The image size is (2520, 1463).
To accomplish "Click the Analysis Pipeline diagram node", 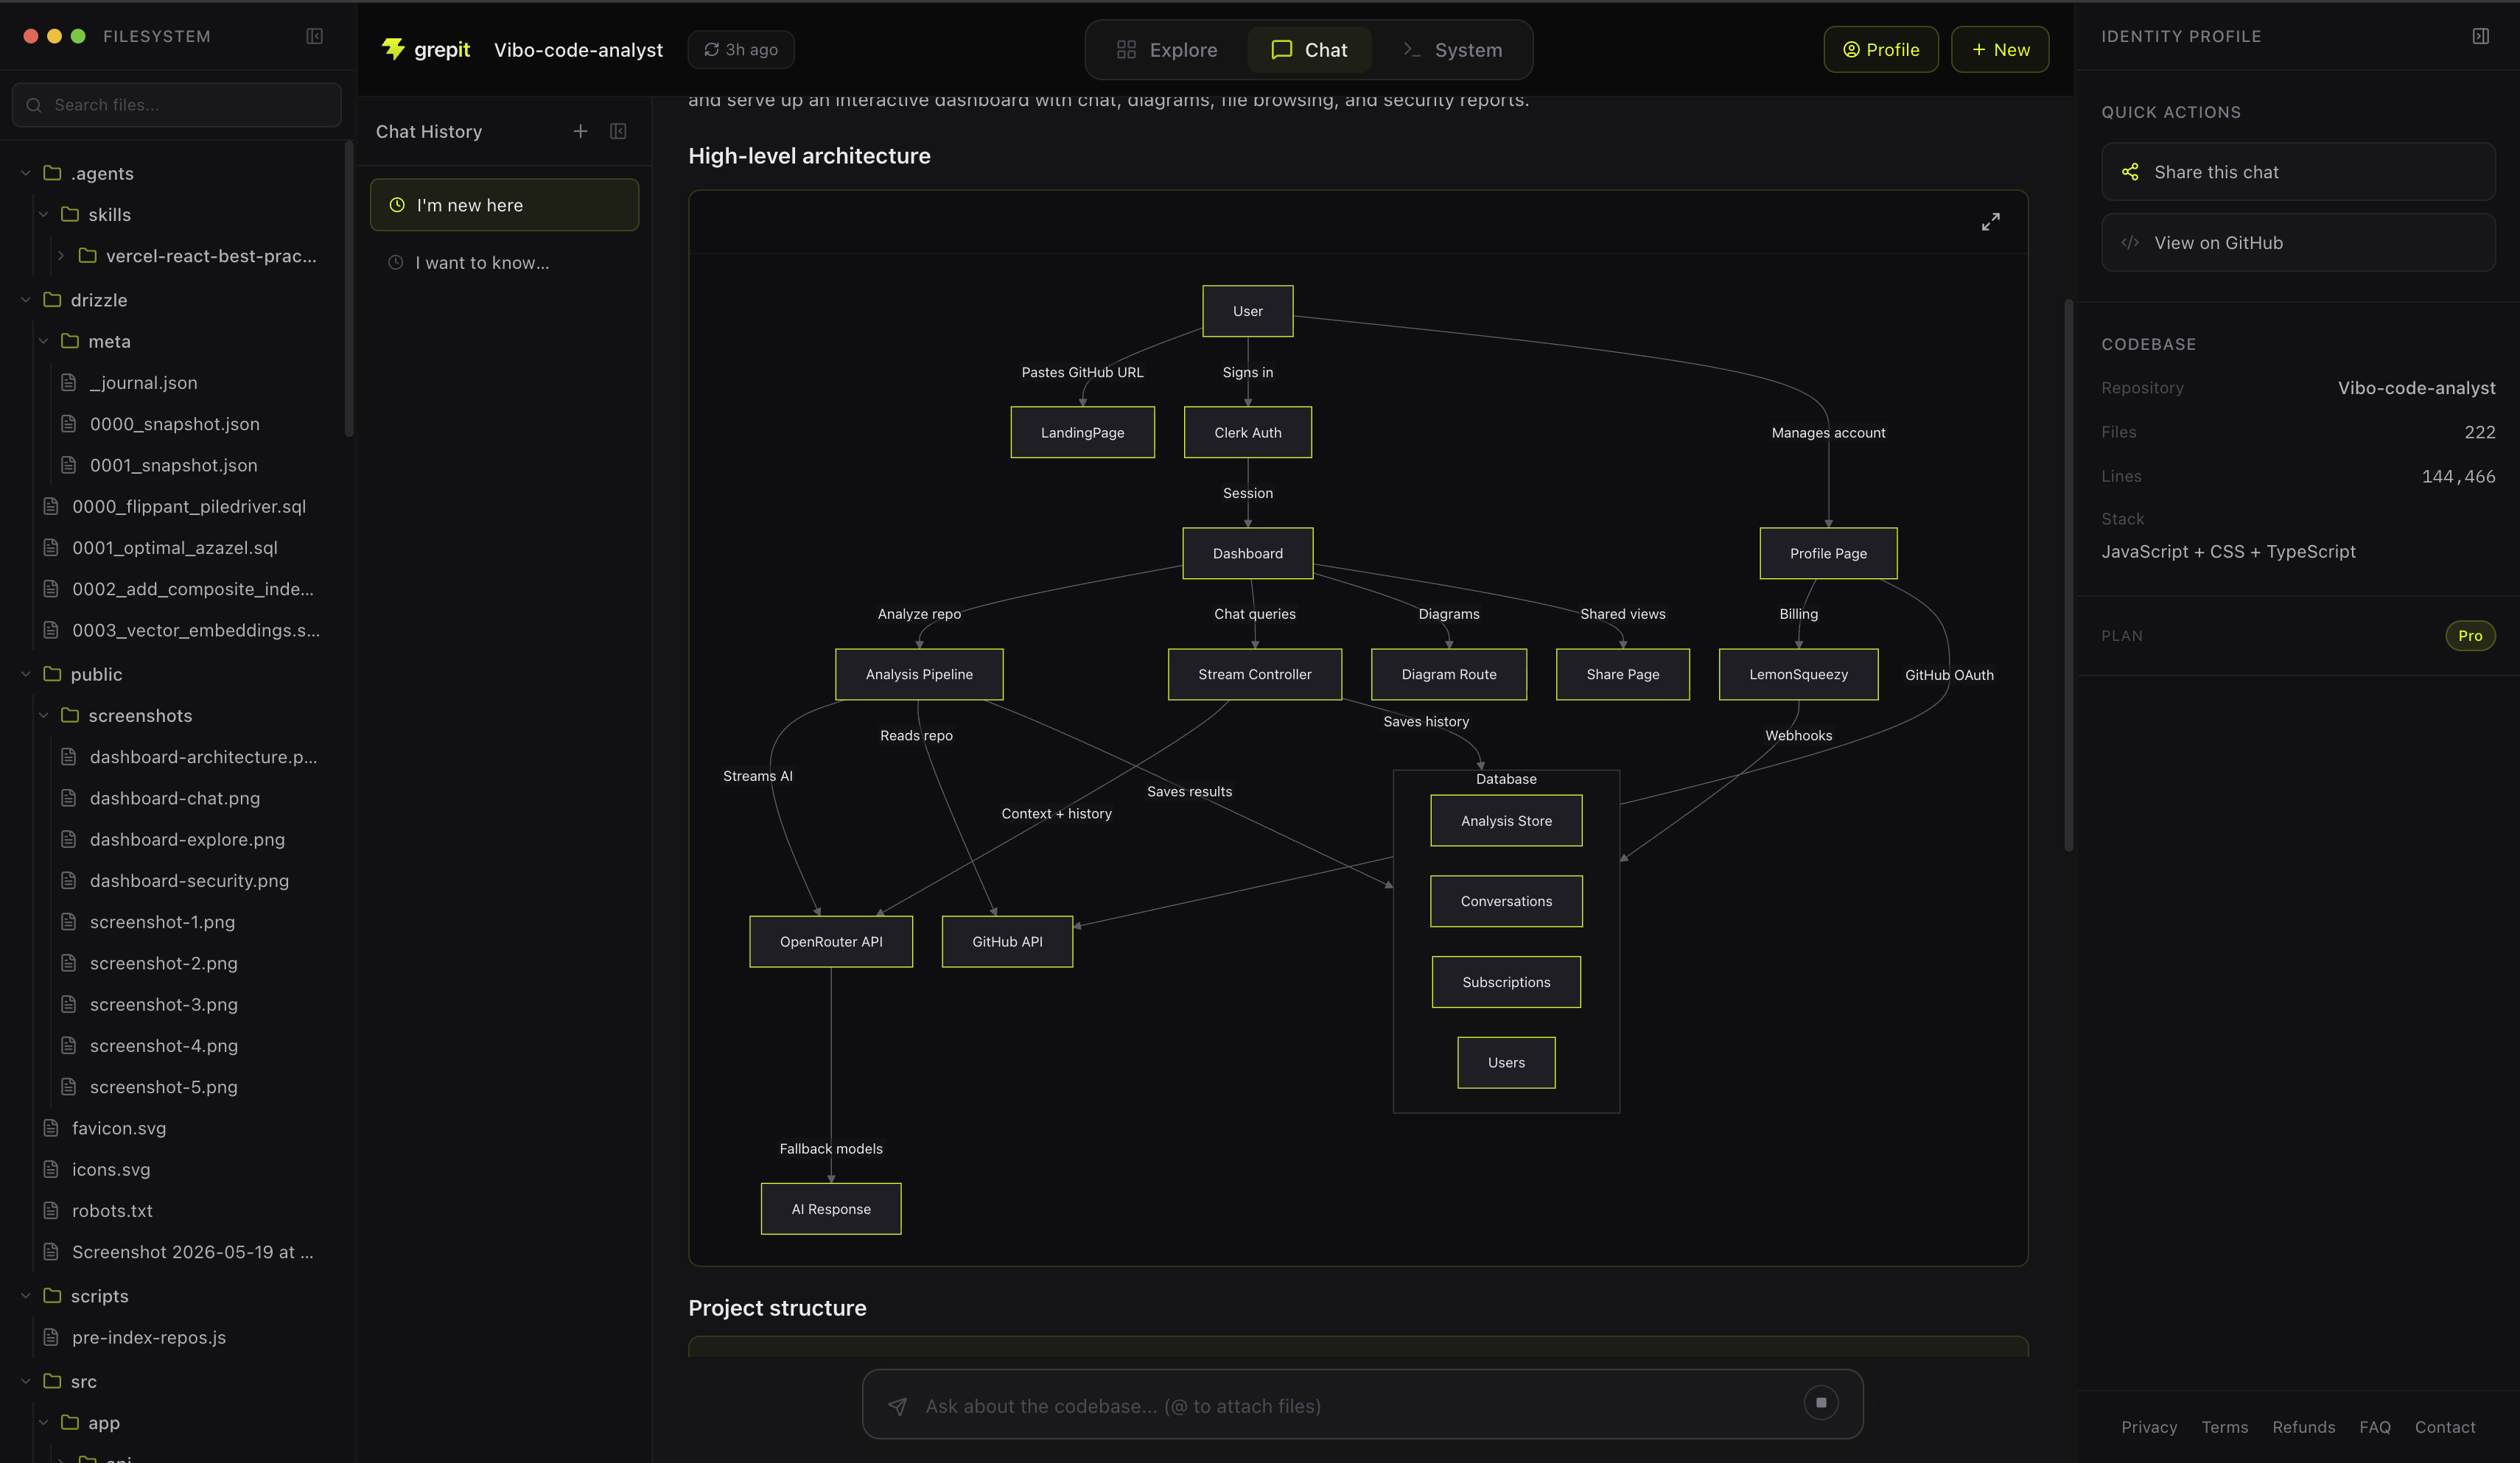I will click(x=919, y=674).
